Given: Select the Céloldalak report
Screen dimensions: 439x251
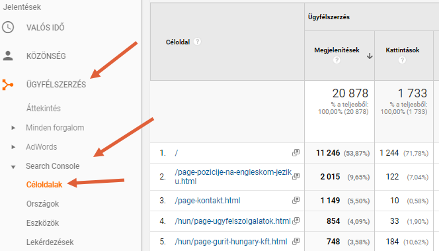Looking at the screenshot, I should pyautogui.click(x=44, y=185).
